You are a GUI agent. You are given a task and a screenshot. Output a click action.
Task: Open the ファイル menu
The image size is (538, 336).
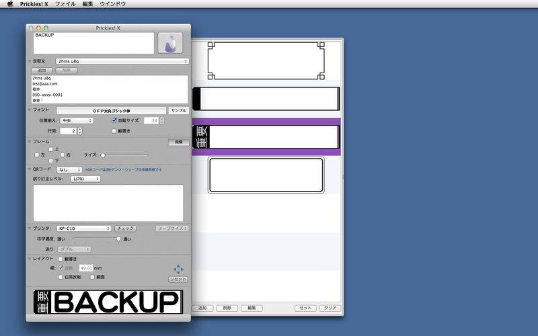[65, 4]
